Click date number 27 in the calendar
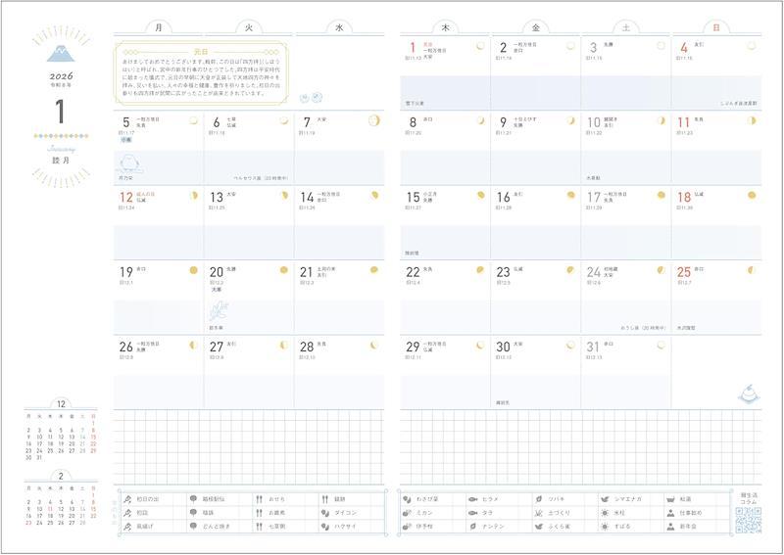The width and height of the screenshot is (784, 555). [217, 347]
